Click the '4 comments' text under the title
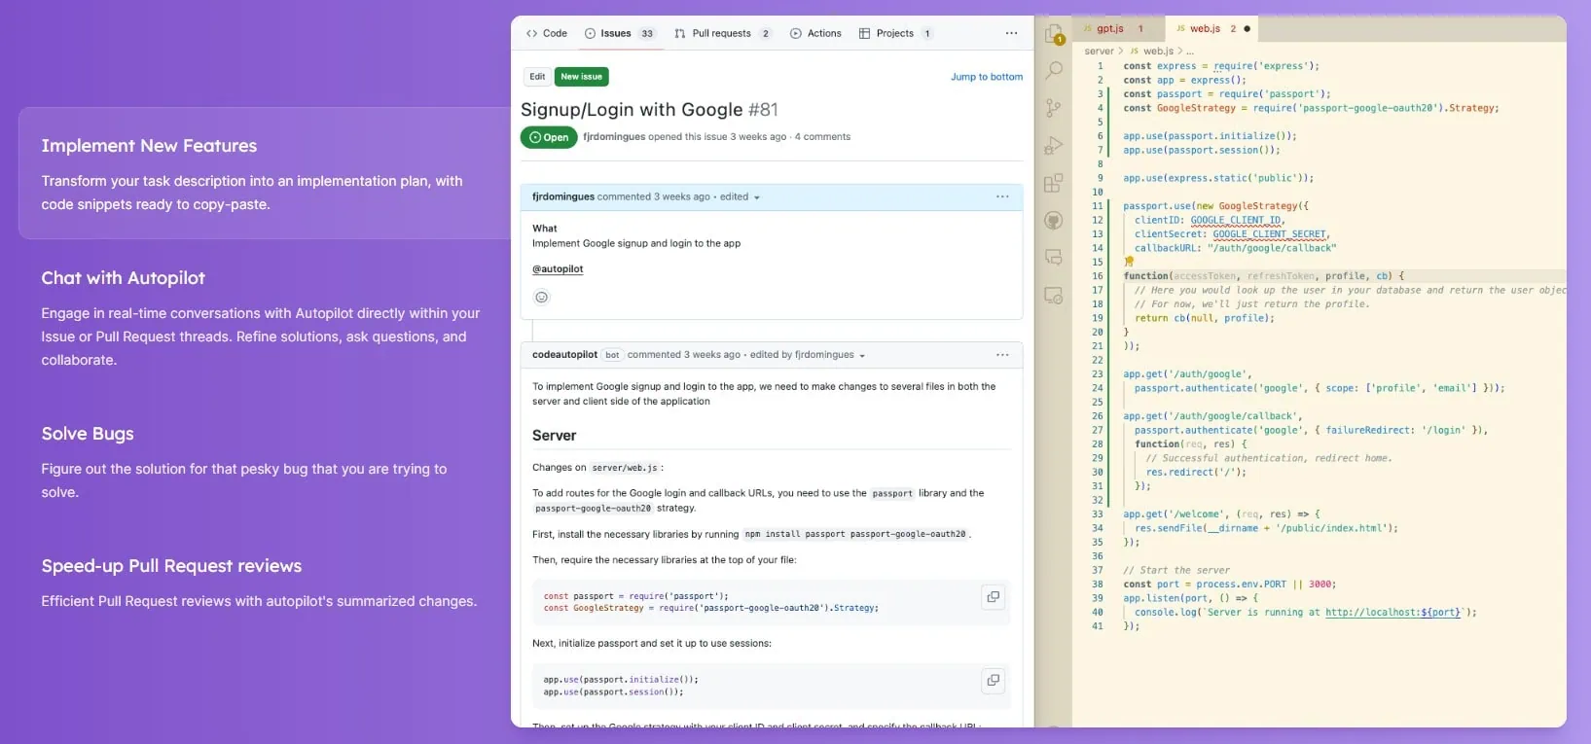This screenshot has width=1591, height=744. click(x=822, y=137)
